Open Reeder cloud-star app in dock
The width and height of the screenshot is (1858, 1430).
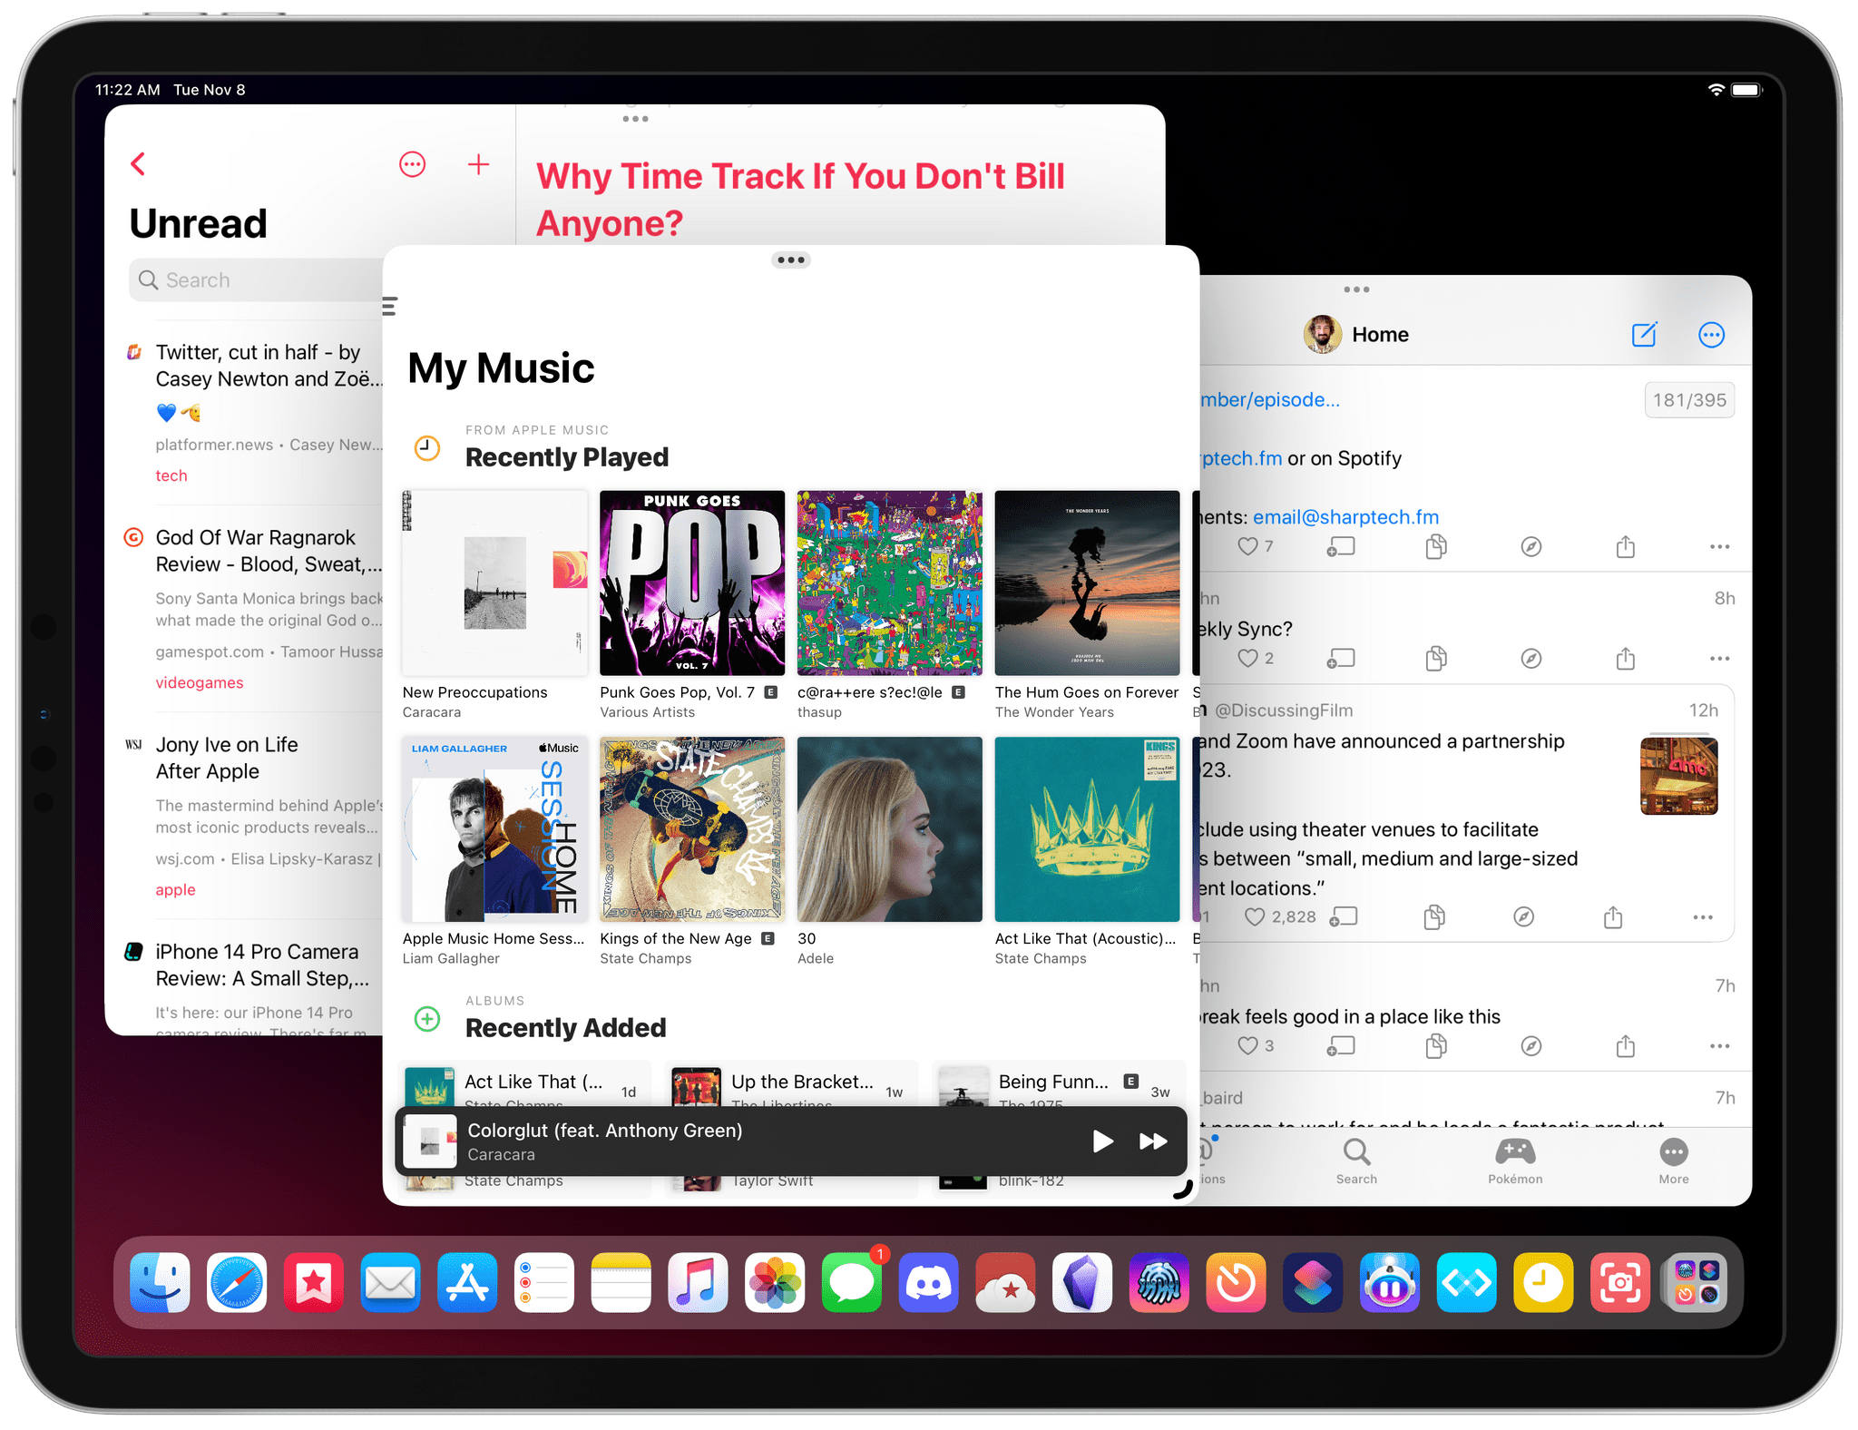click(1005, 1282)
